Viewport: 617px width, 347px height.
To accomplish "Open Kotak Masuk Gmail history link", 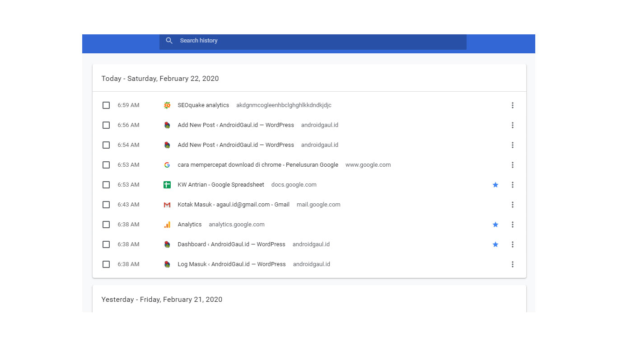I will (234, 205).
